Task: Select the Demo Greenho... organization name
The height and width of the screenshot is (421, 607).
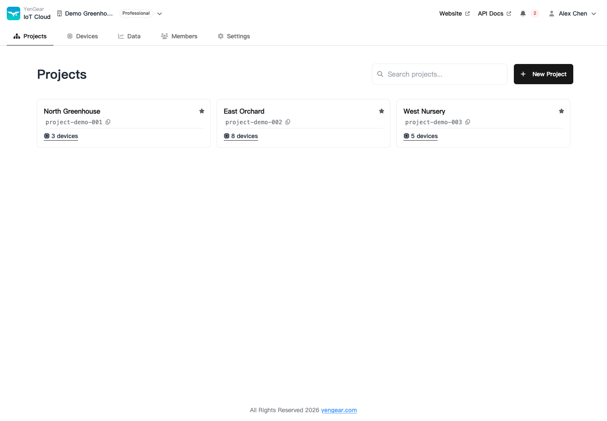Action: [89, 13]
